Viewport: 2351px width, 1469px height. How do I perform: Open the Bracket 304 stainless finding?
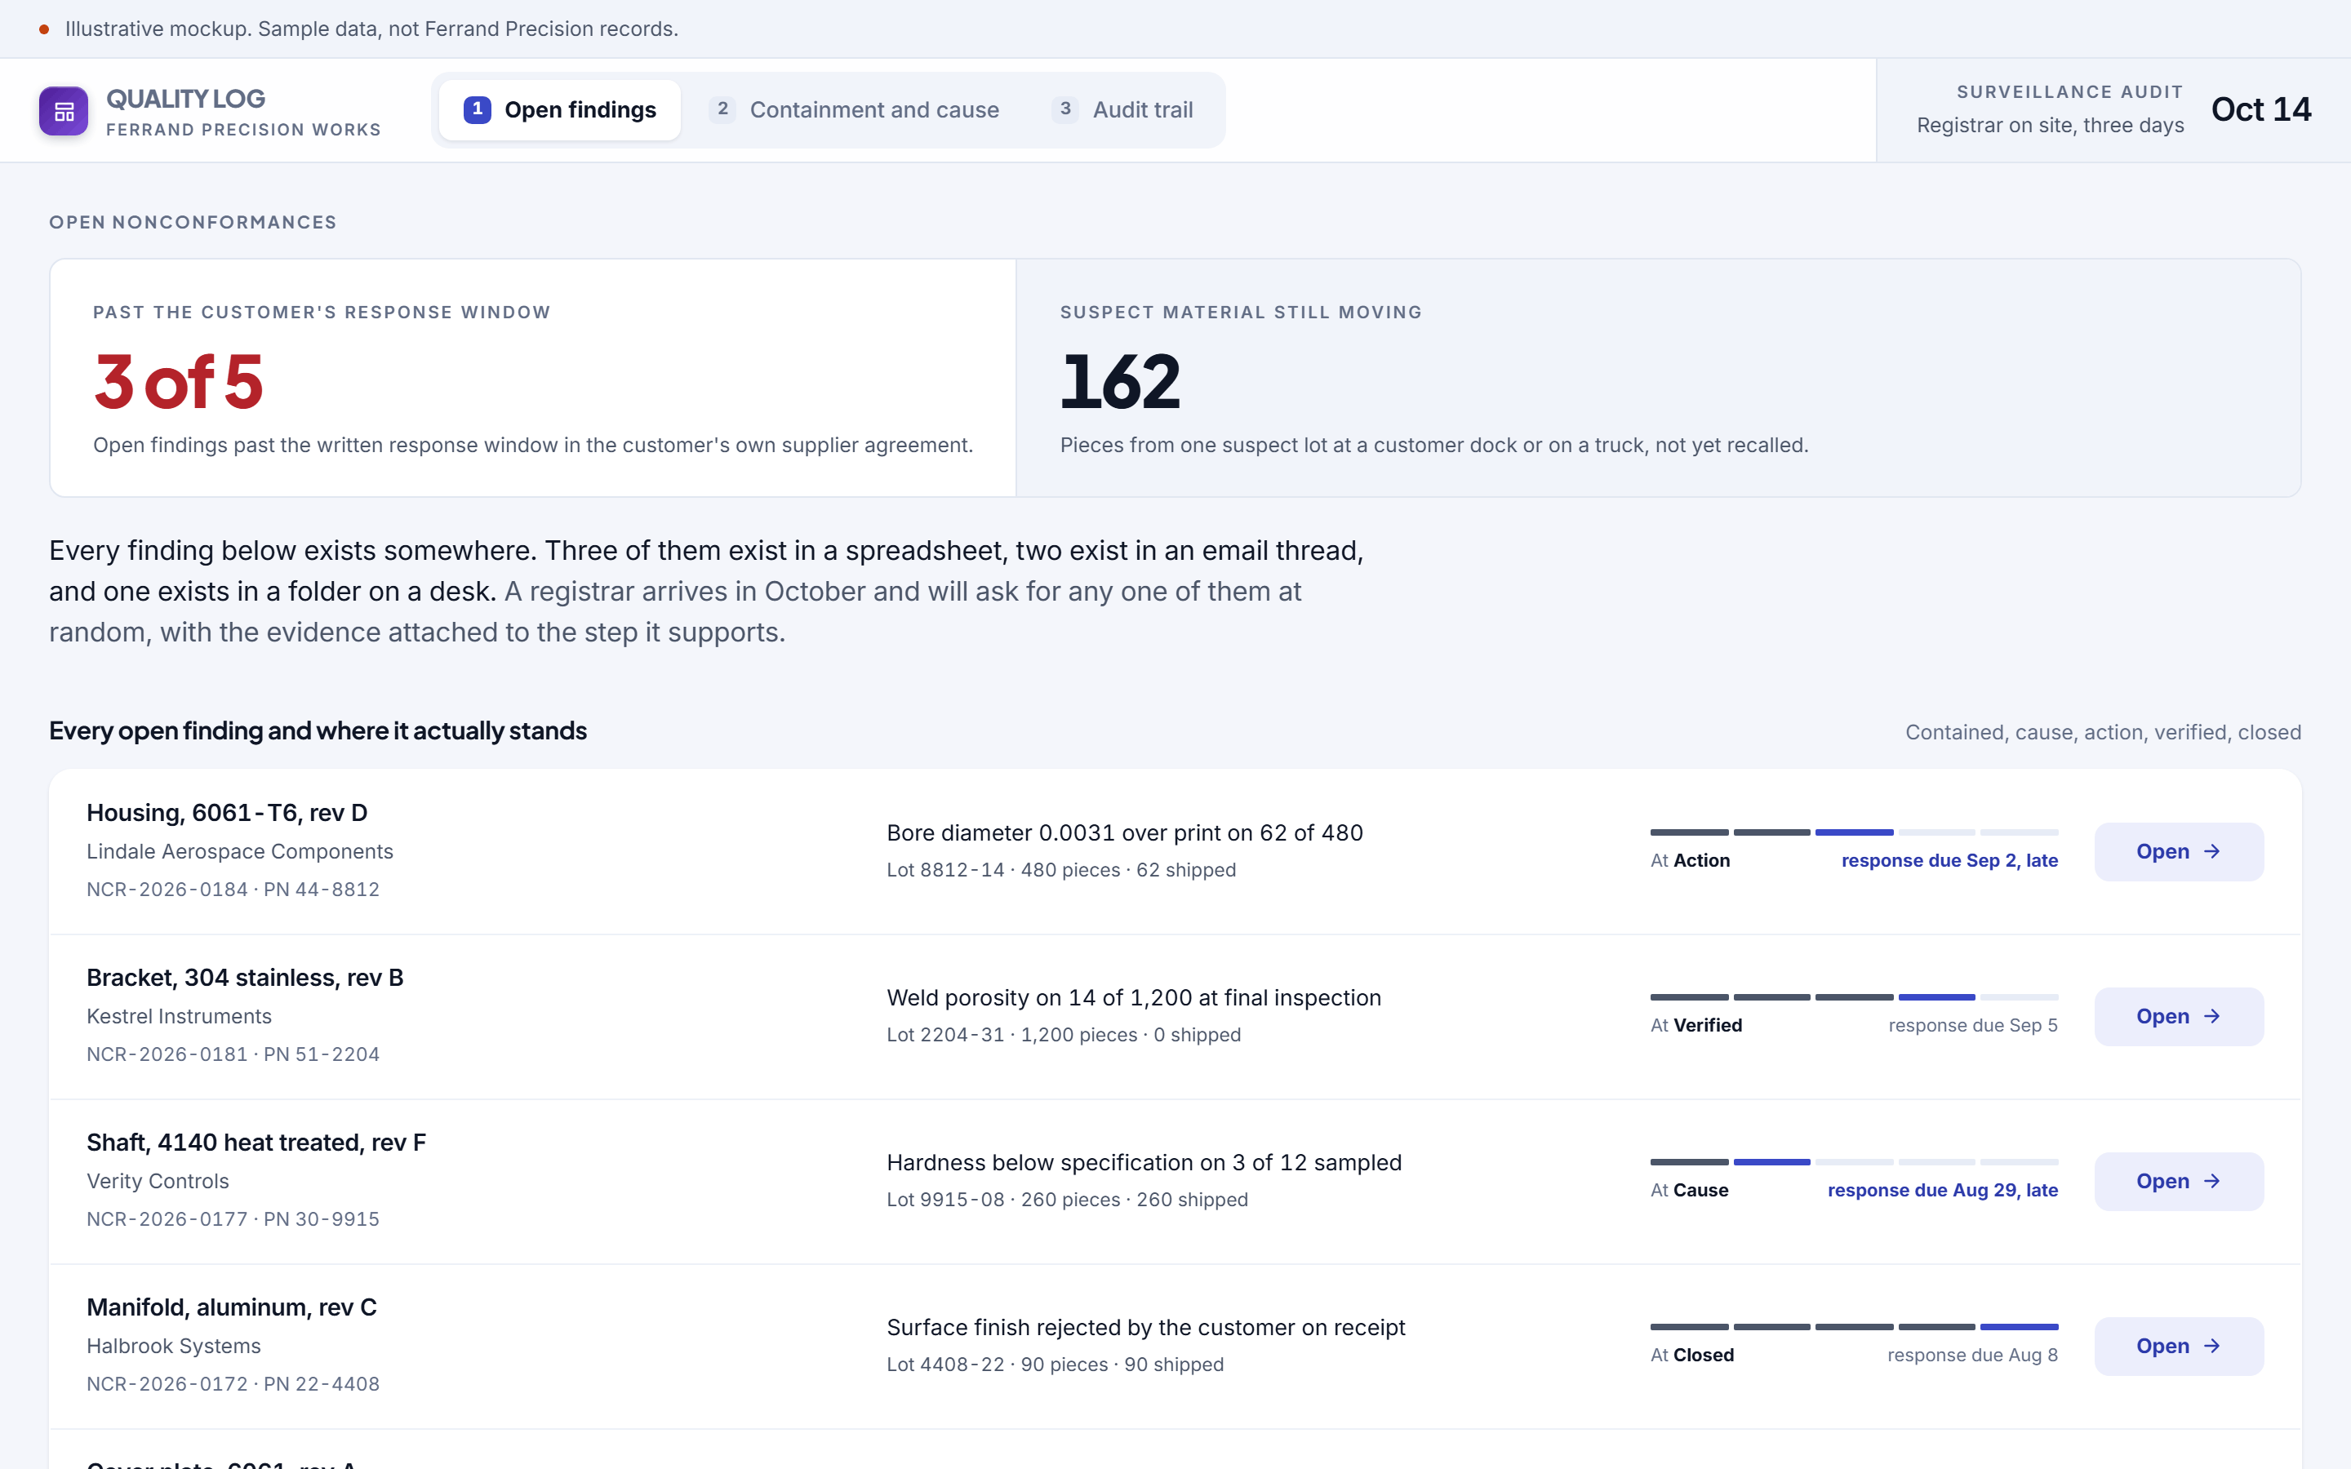2179,1016
